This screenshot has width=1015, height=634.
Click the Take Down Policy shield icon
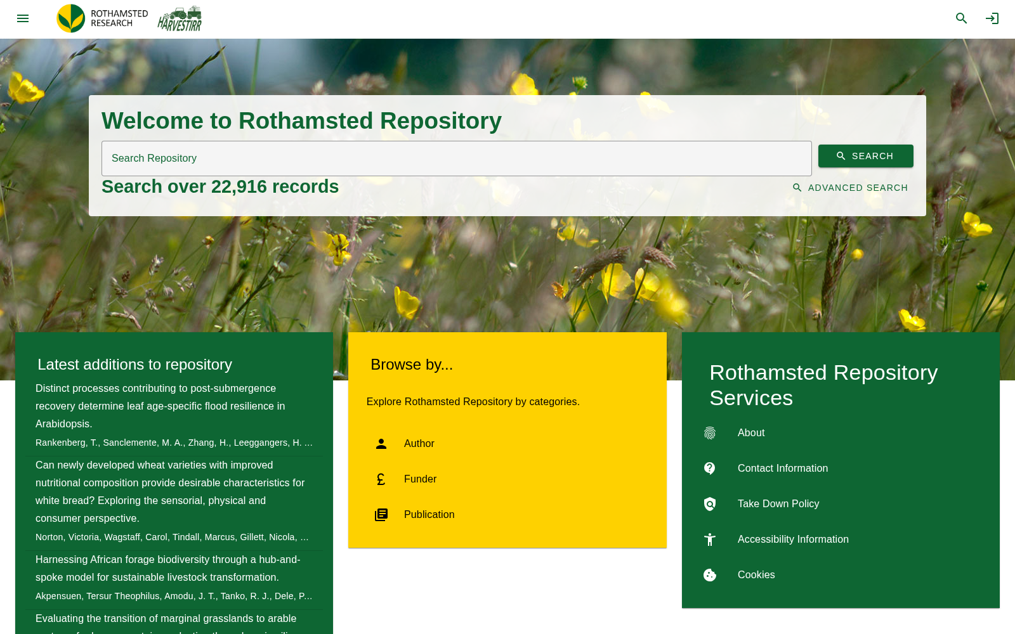[x=710, y=504]
